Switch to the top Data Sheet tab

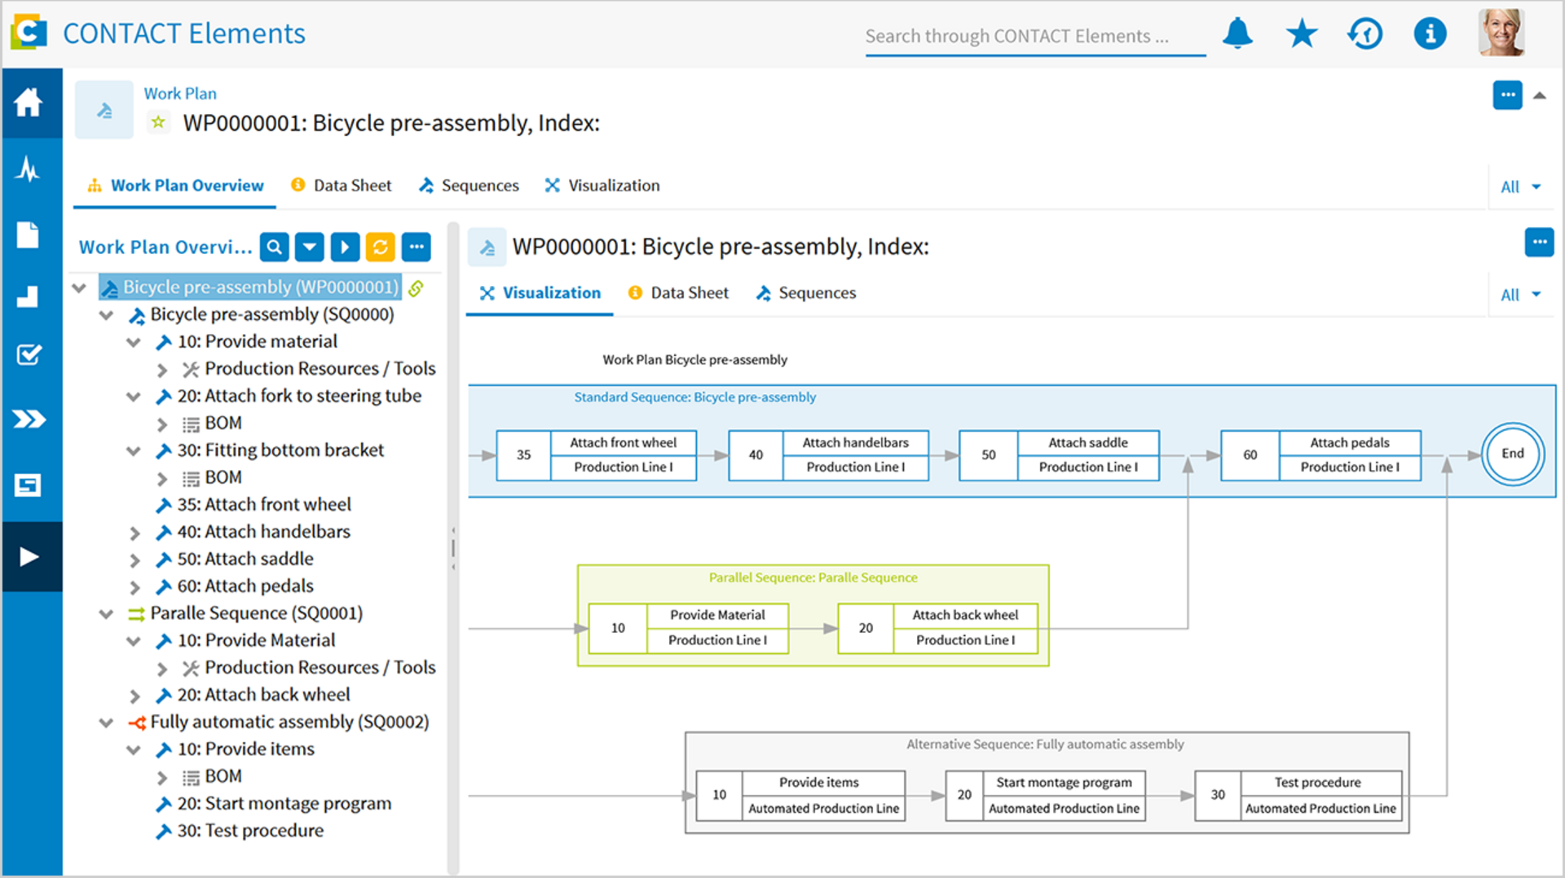342,186
